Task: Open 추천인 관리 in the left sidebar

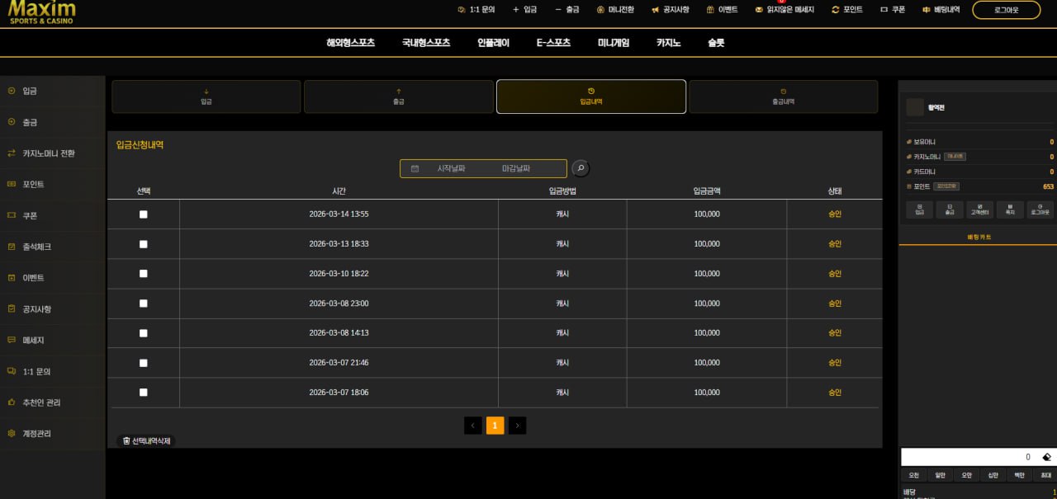Action: click(x=41, y=402)
